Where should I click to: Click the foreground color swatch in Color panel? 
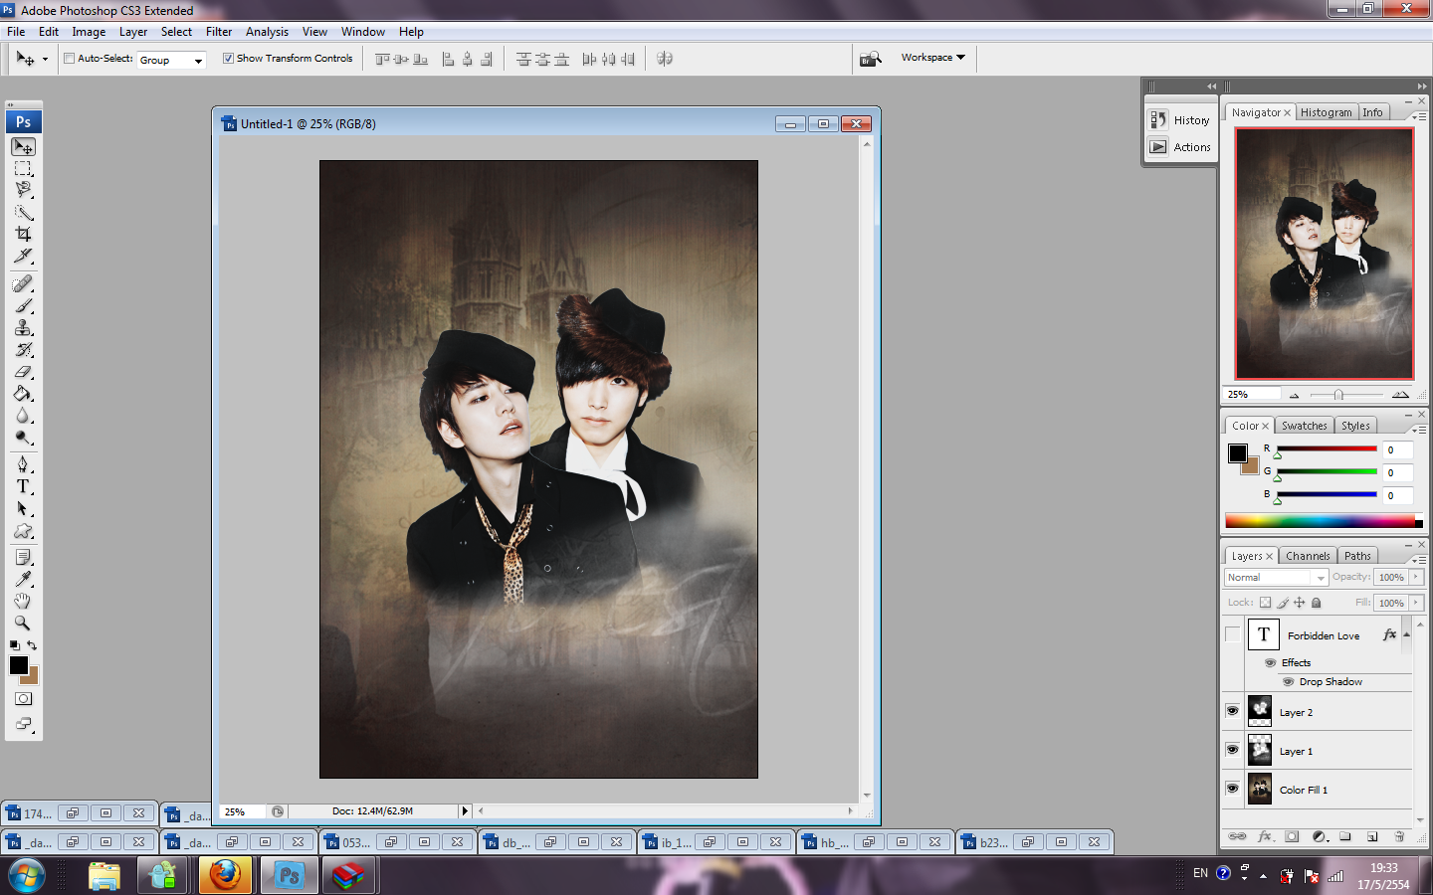tap(1237, 453)
